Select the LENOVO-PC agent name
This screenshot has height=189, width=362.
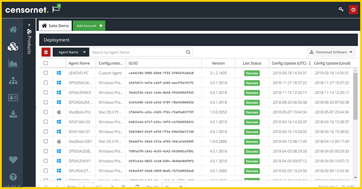78,73
